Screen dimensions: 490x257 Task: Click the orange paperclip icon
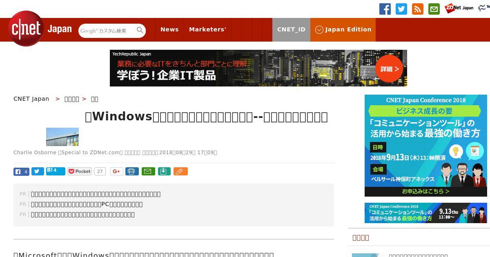[180, 171]
